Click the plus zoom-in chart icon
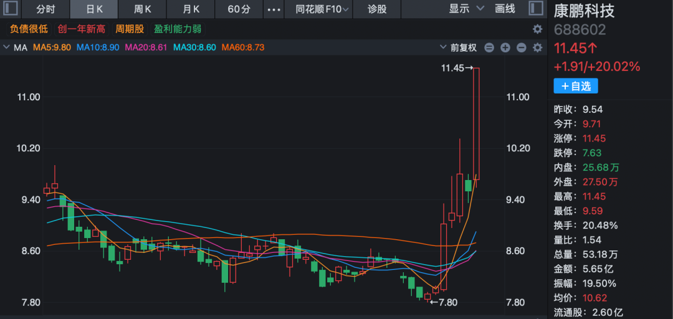 coord(505,47)
